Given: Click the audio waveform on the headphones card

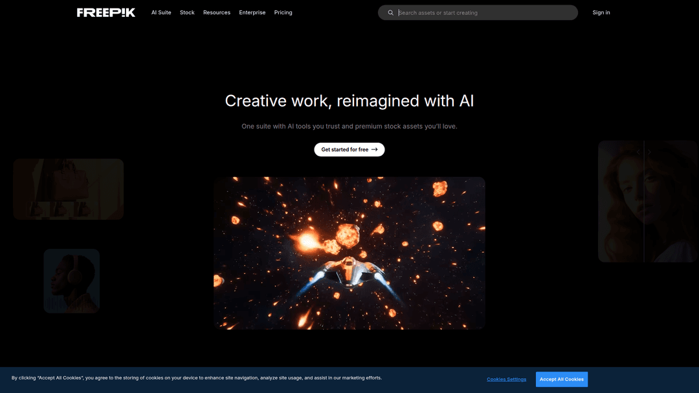Looking at the screenshot, I should click(71, 303).
